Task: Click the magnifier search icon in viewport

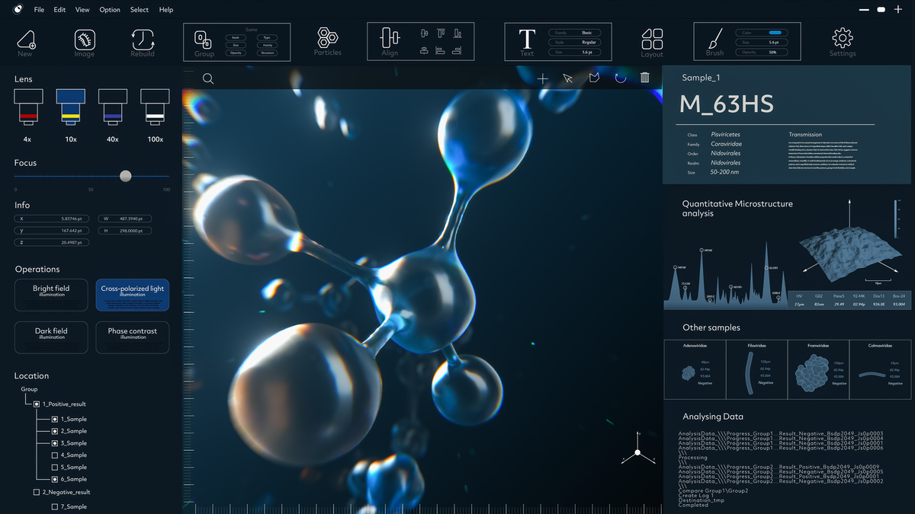Action: pos(208,78)
